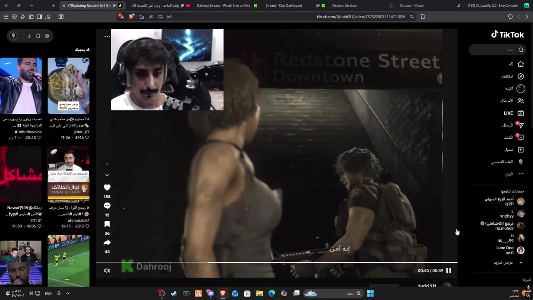Share the video with the arrow icon

coord(107,242)
